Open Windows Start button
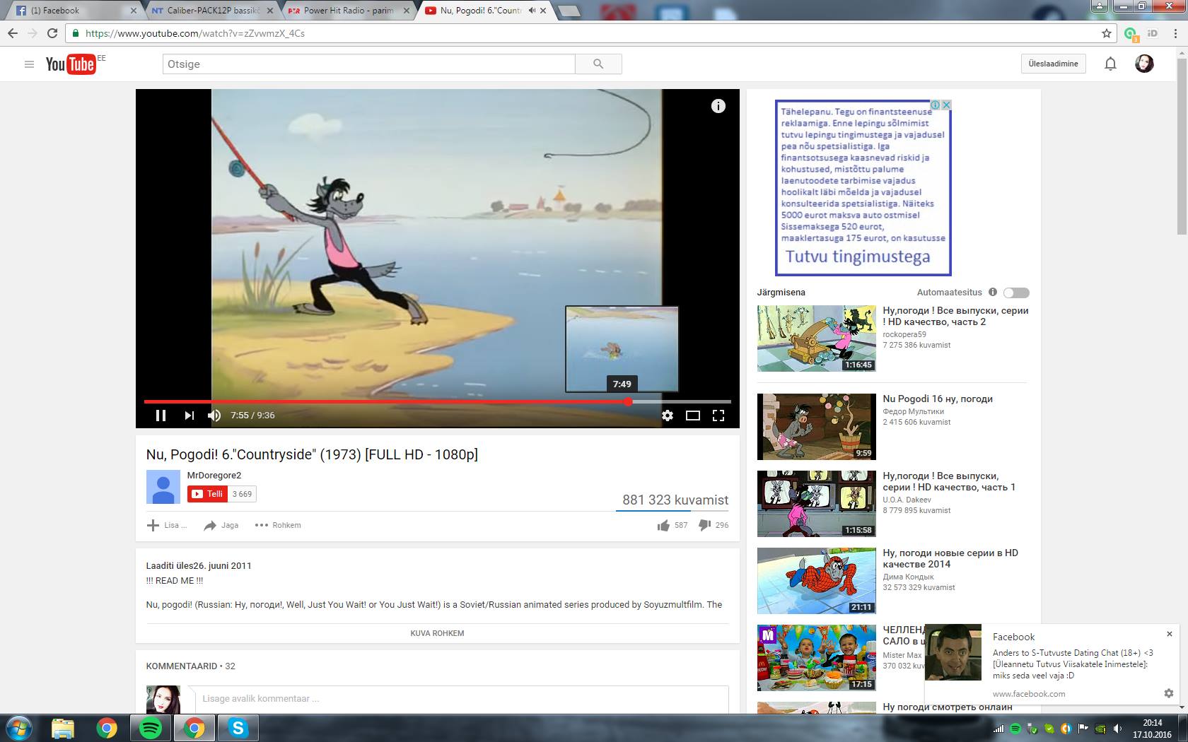The width and height of the screenshot is (1188, 742). 18,728
